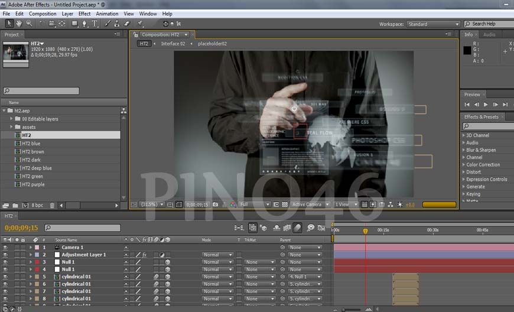Select the Hand tool
Image resolution: width=514 pixels, height=312 pixels.
click(19, 24)
